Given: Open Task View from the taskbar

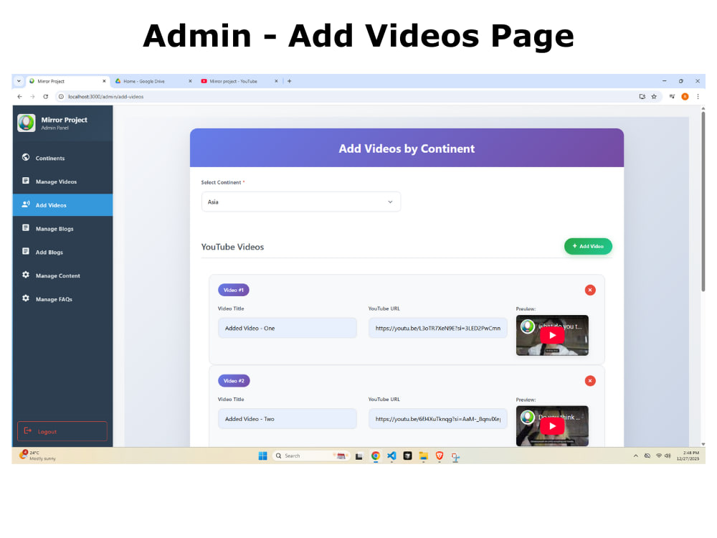Looking at the screenshot, I should (359, 456).
